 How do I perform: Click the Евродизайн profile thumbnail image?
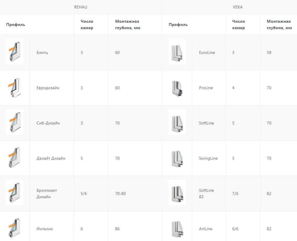coord(15,88)
